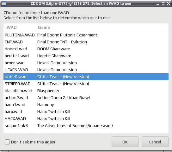Click the IWAD column header

(20, 27)
